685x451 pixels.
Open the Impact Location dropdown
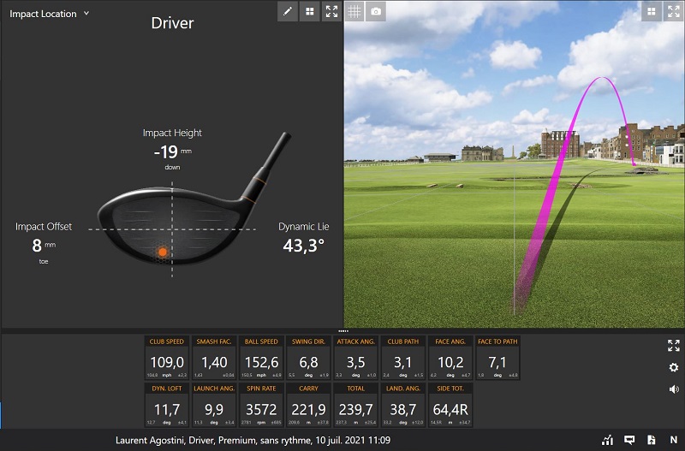[x=49, y=14]
